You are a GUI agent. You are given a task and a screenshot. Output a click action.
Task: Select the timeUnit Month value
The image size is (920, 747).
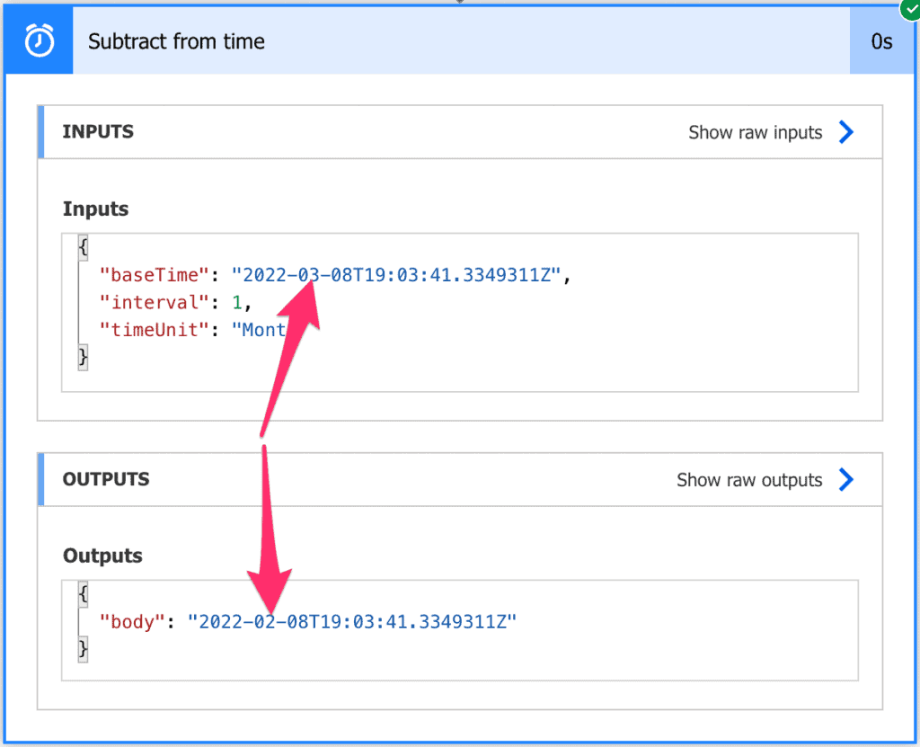coord(261,330)
